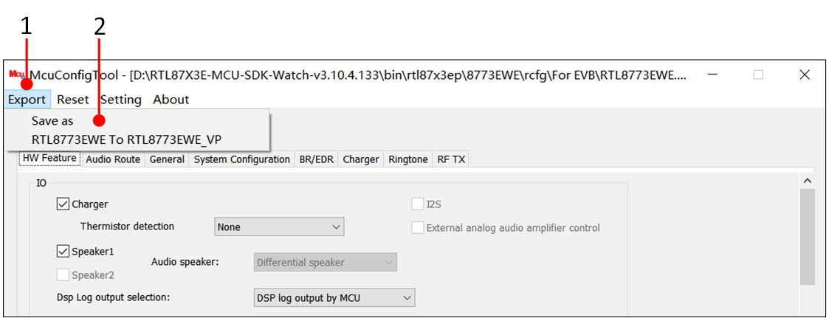Open the Reset menu
The height and width of the screenshot is (318, 829).
click(73, 100)
